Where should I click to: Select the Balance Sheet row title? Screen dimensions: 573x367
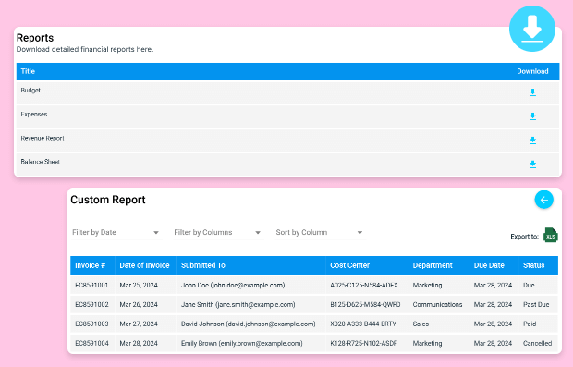(40, 162)
